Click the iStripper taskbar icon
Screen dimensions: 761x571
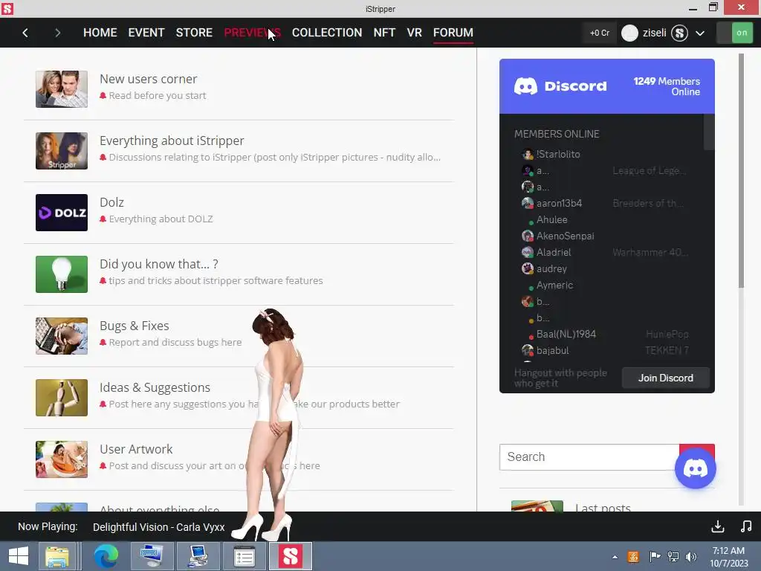pyautogui.click(x=291, y=556)
